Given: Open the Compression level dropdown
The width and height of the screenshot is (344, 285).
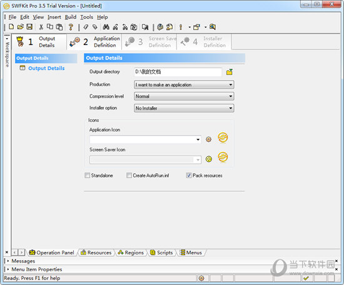Looking at the screenshot, I should (184, 96).
